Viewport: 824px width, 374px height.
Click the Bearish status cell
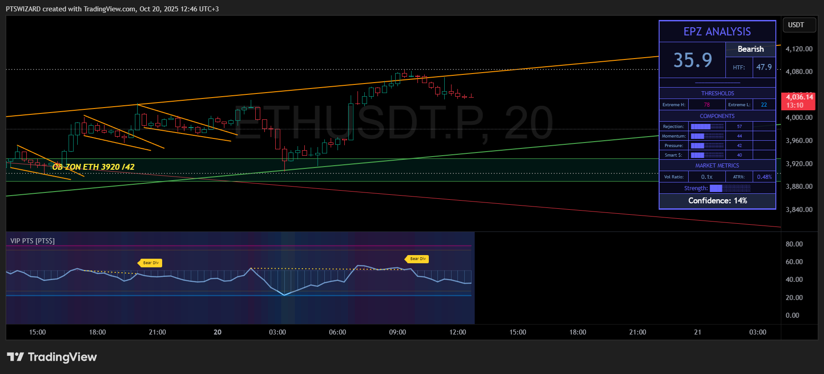click(x=750, y=49)
